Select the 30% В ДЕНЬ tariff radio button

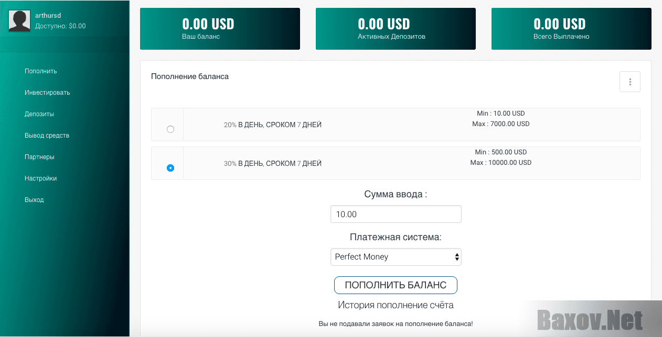pos(170,167)
